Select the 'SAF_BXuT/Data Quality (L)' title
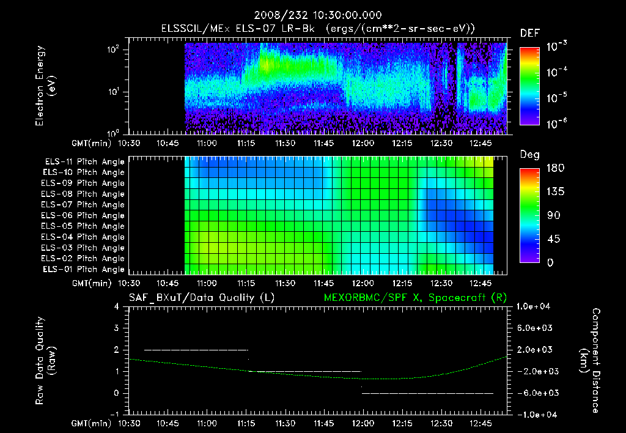626x433 pixels. coord(202,298)
